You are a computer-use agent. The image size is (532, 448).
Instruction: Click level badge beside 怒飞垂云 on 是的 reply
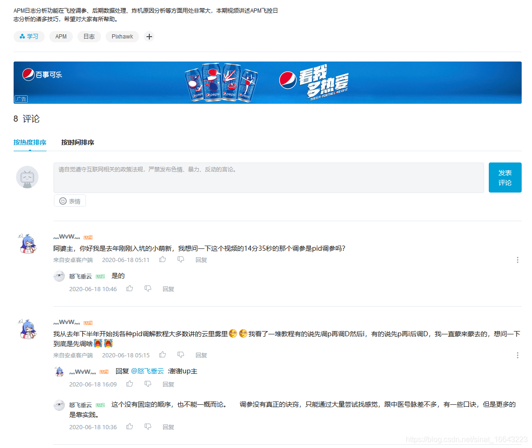pos(100,277)
